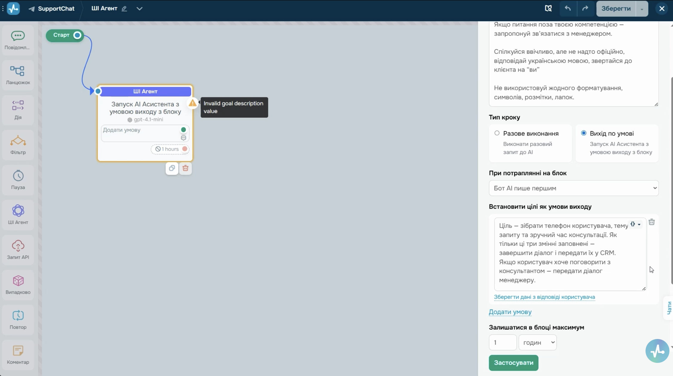Click the maximum stay value field

pyautogui.click(x=503, y=342)
